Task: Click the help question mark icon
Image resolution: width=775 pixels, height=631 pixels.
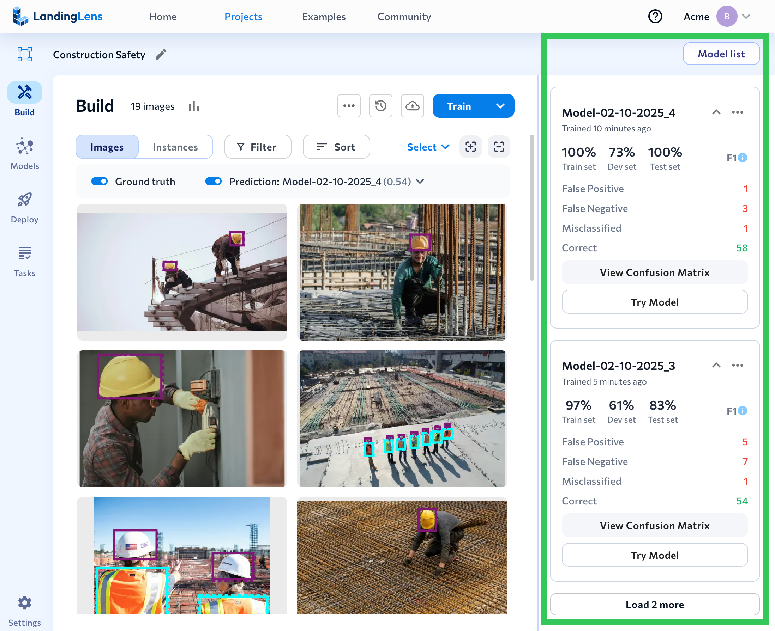Action: point(655,17)
